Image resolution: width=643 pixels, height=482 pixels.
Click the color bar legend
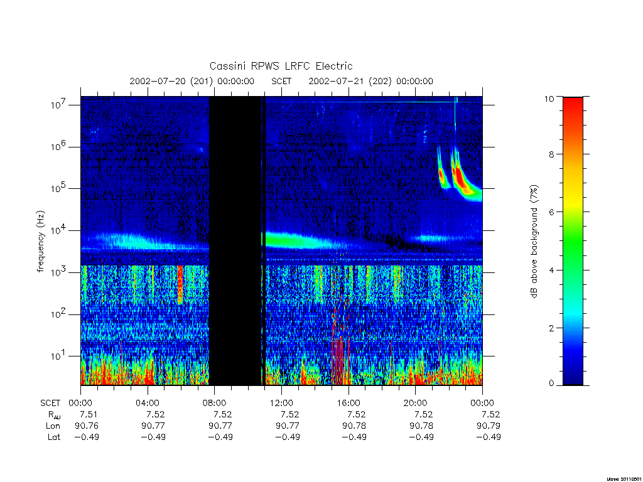pyautogui.click(x=573, y=241)
